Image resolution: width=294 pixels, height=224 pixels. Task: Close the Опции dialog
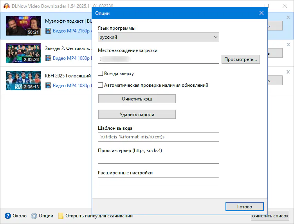click(262, 13)
